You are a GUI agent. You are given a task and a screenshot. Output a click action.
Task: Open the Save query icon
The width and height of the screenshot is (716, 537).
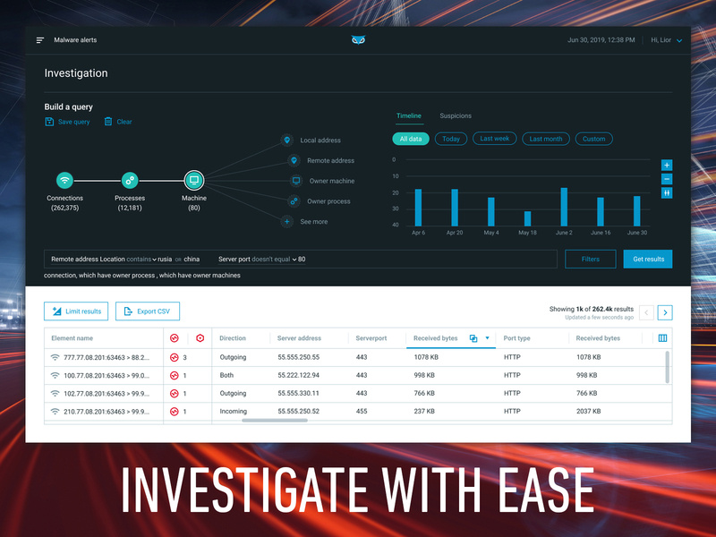pos(50,122)
